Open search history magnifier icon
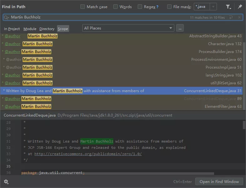The height and width of the screenshot is (188, 246). pyautogui.click(x=6, y=17)
